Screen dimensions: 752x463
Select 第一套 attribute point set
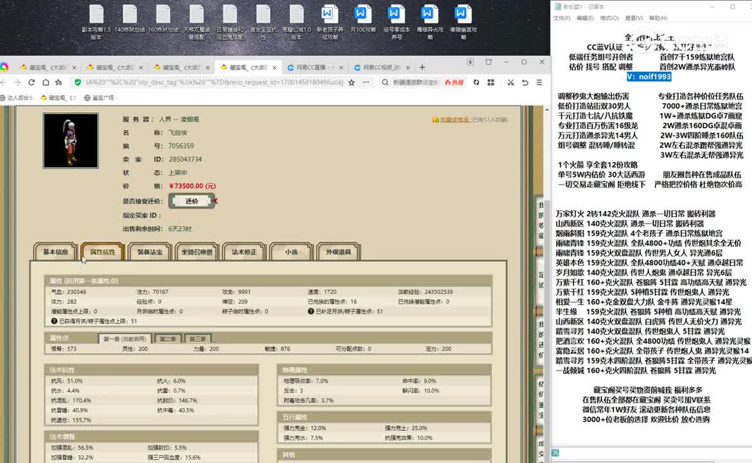[125, 339]
